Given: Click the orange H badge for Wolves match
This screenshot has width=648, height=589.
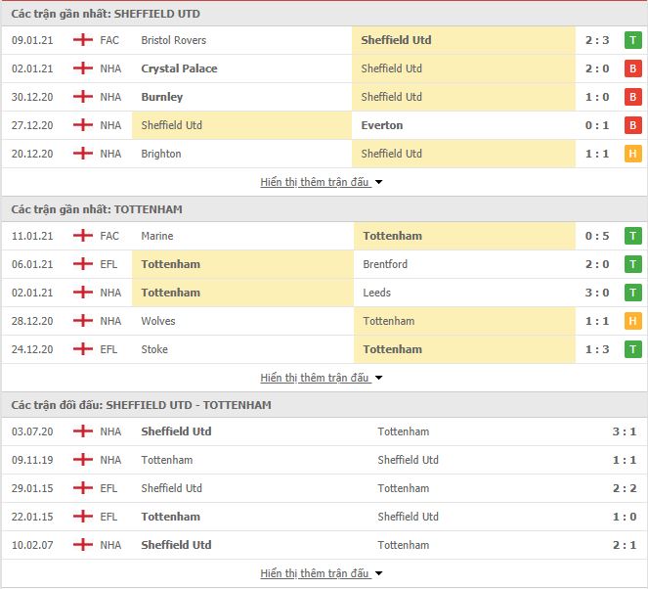Looking at the screenshot, I should tap(632, 321).
